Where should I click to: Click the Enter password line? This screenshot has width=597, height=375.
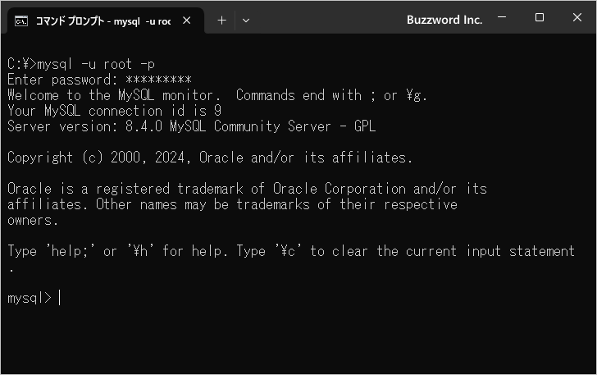coord(99,80)
